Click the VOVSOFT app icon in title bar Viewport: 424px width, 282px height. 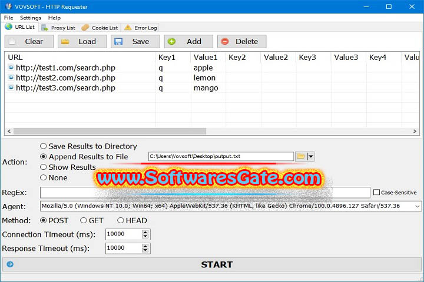(9, 6)
